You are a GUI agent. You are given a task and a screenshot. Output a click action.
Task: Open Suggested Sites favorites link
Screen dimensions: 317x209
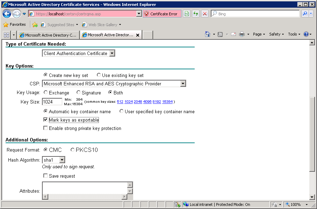[x=59, y=25]
